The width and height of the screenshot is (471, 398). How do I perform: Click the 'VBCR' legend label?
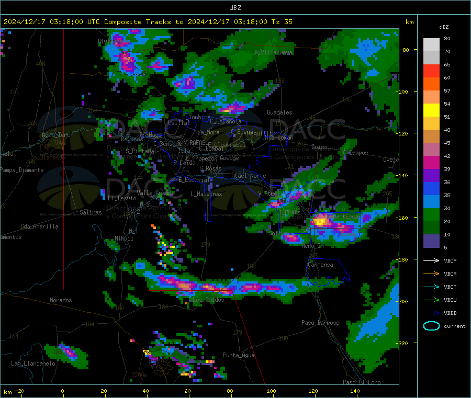[450, 274]
